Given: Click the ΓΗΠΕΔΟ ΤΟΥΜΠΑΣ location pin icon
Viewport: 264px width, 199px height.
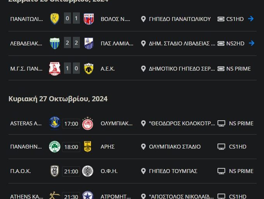Looking at the screenshot, I should pos(143,171).
